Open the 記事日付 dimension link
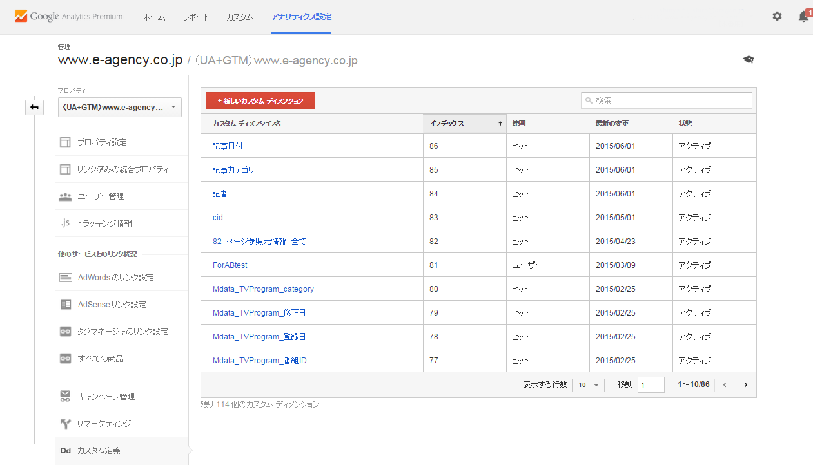 point(228,146)
